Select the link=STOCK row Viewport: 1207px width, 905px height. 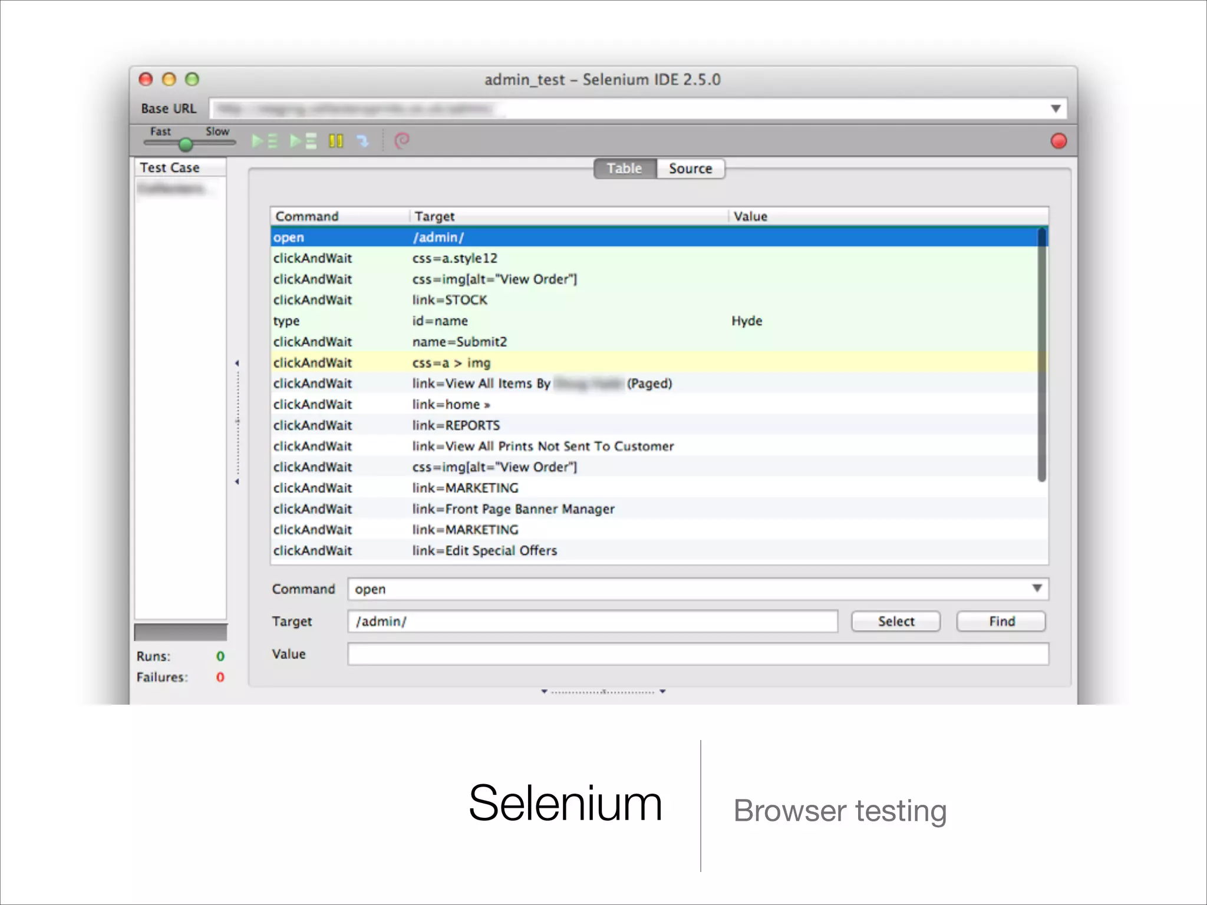click(654, 300)
